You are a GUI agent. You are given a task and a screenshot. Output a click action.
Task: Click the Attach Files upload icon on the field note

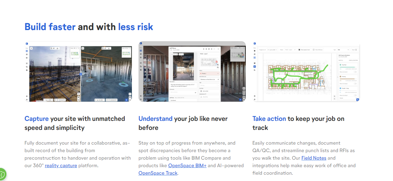click(201, 97)
